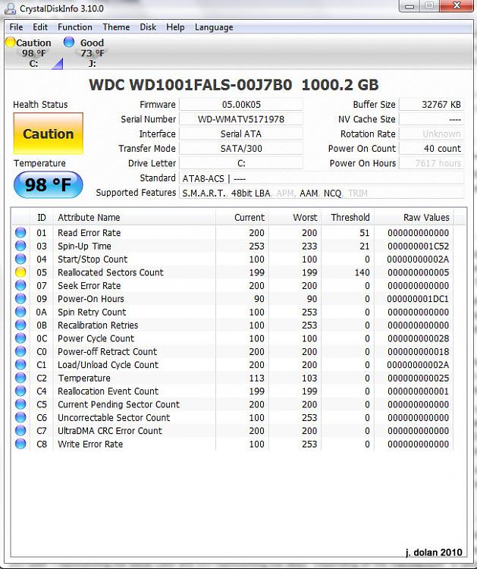This screenshot has height=569, width=477.
Task: Click the Firmware field 05.00K05
Action: point(241,105)
